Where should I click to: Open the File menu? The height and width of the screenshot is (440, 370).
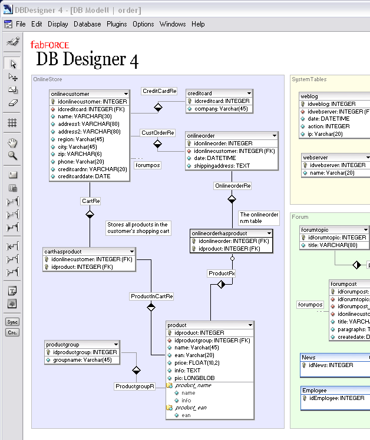tap(21, 24)
